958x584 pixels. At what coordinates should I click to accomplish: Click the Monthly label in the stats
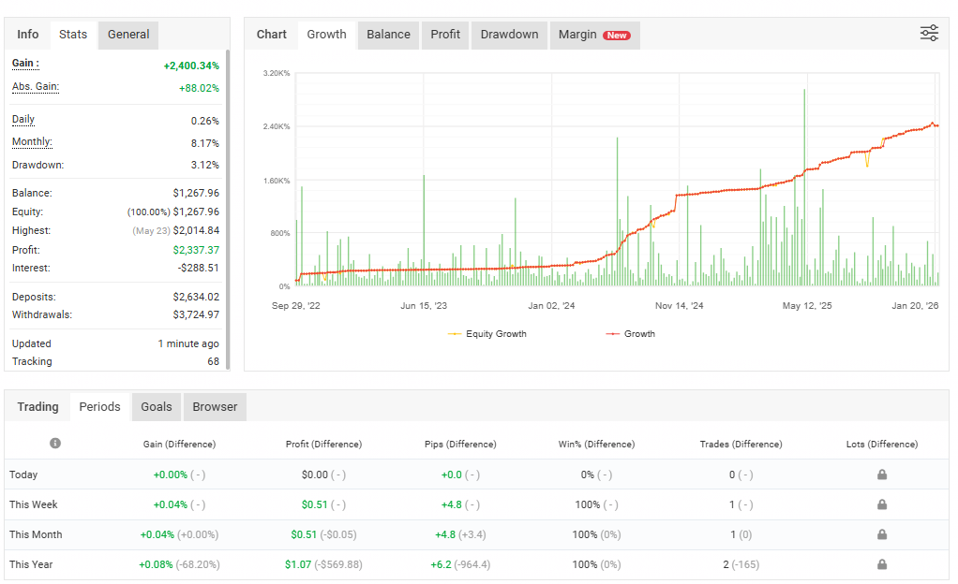coord(32,142)
